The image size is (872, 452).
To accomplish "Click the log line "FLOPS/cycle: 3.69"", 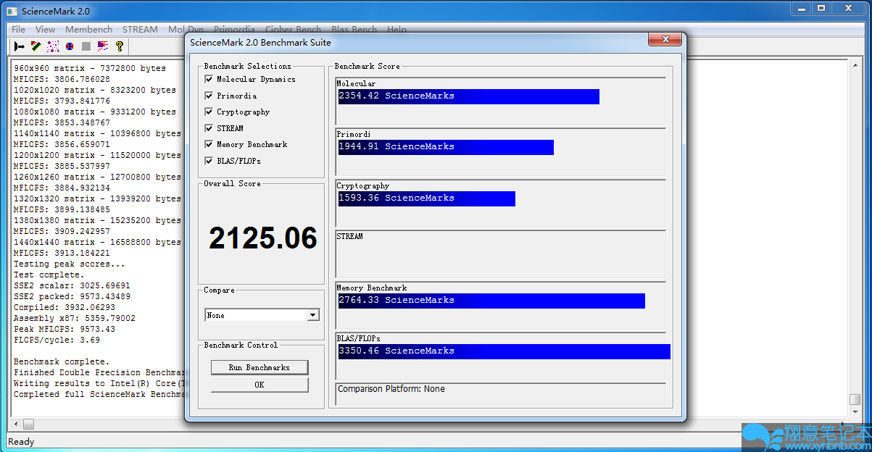I will tap(57, 340).
